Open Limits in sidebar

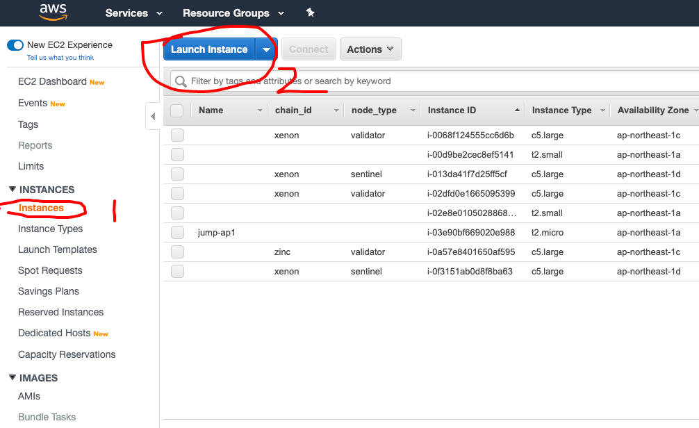[x=31, y=166]
